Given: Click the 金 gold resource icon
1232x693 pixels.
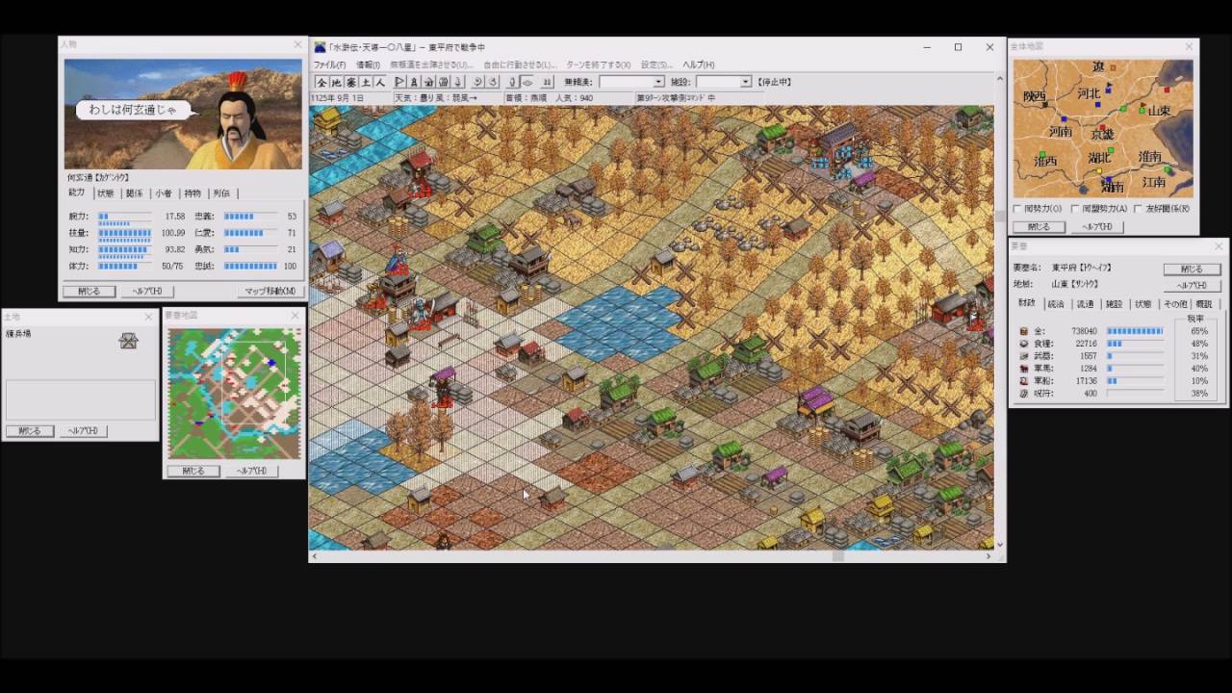Looking at the screenshot, I should [x=1024, y=331].
